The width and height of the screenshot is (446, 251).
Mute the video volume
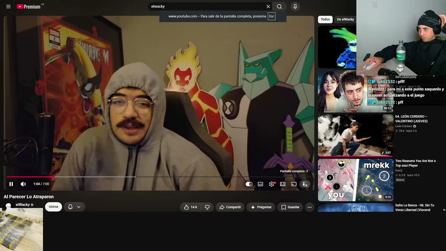tap(23, 184)
